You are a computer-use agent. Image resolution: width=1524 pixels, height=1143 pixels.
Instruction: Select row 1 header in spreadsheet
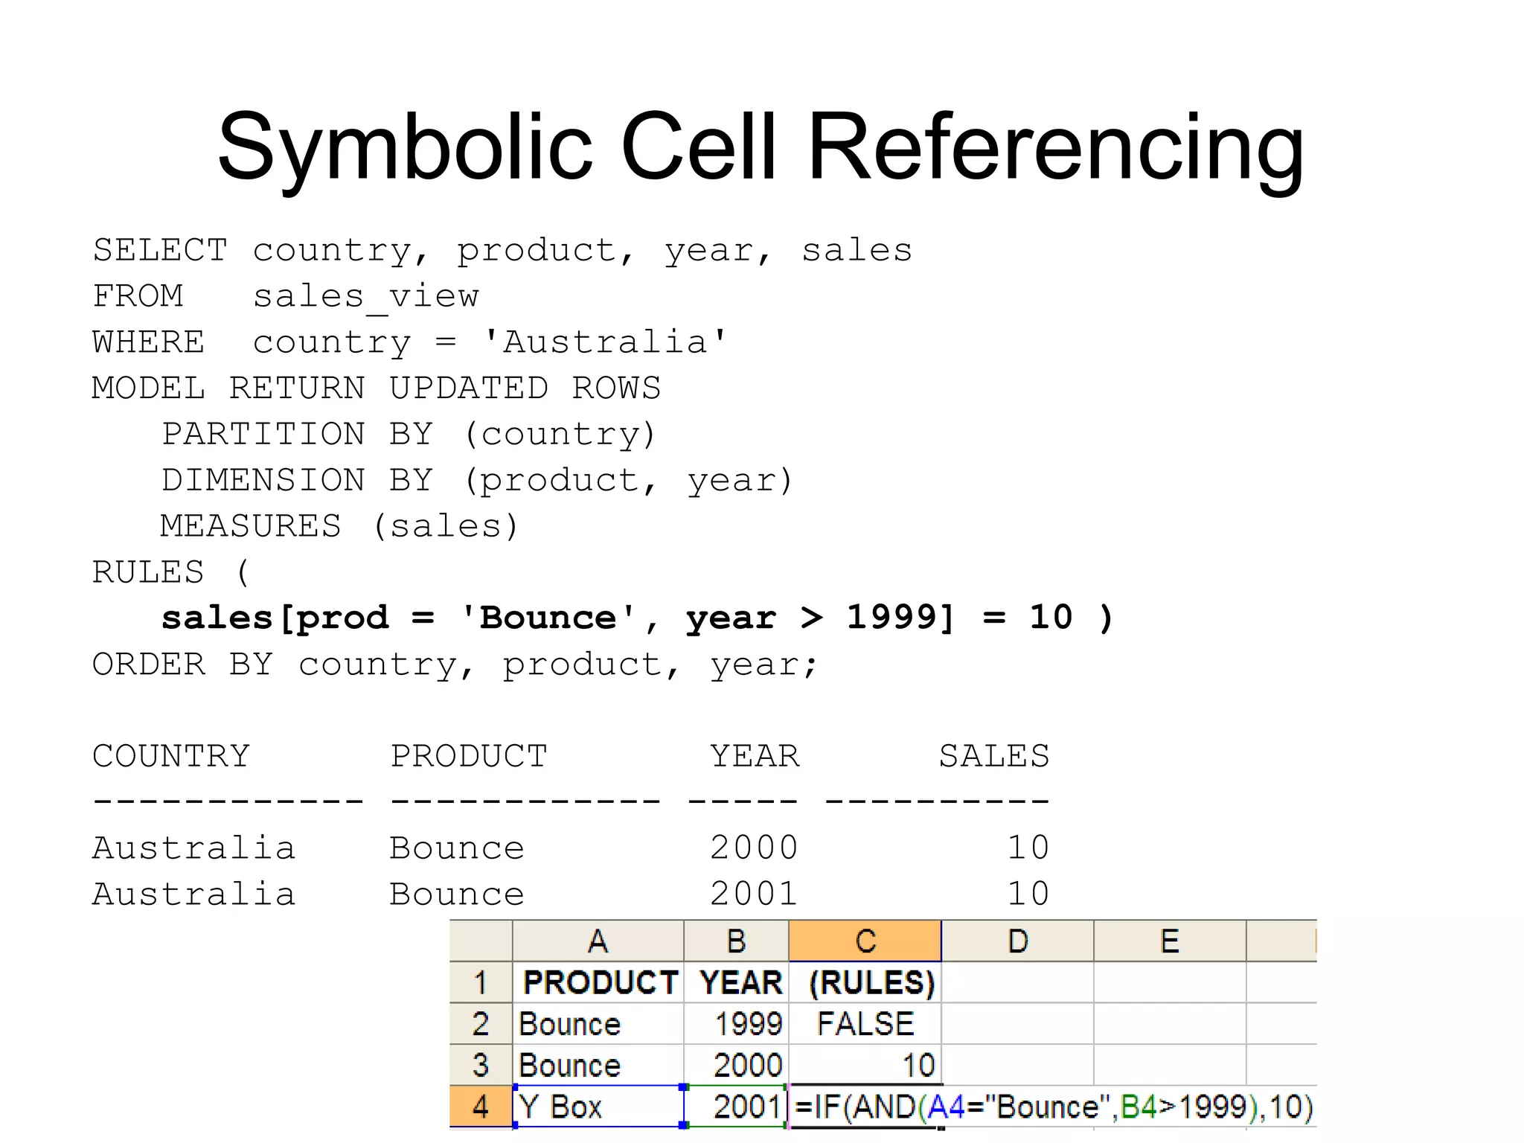click(x=481, y=982)
